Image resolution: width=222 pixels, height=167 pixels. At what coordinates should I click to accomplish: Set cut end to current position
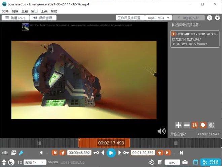click(x=159, y=153)
